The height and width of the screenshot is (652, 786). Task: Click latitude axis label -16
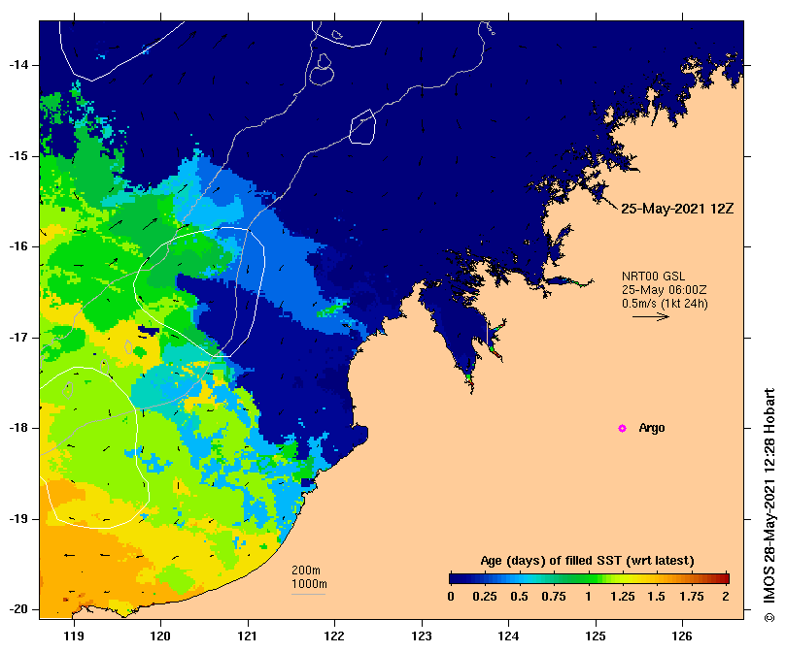(x=18, y=246)
